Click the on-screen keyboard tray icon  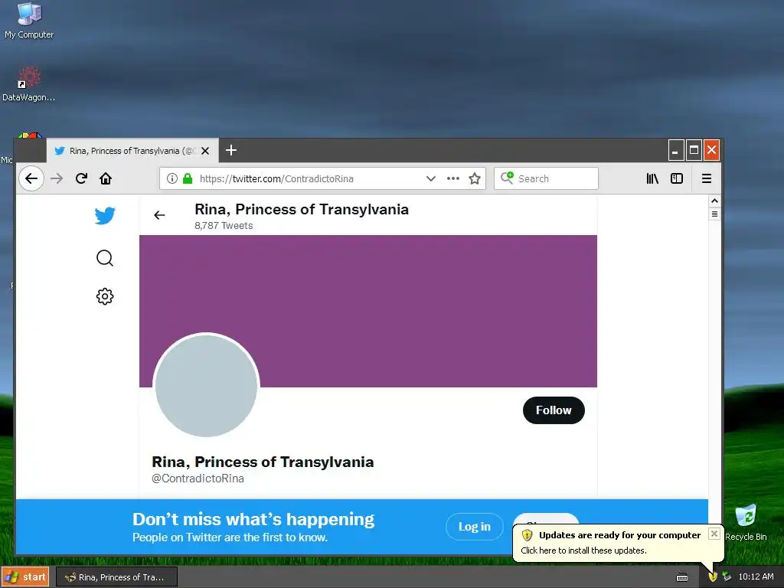[682, 577]
